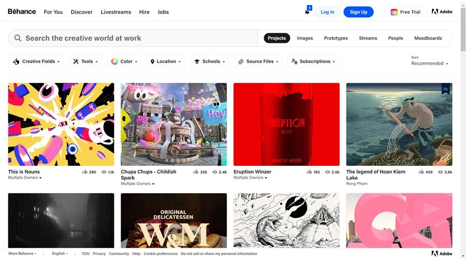Open the W&M Original Delicatessen thumbnail
The height and width of the screenshot is (259, 466).
173,221
